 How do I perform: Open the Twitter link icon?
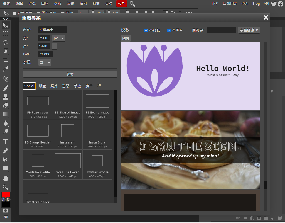pyautogui.click(x=274, y=4)
